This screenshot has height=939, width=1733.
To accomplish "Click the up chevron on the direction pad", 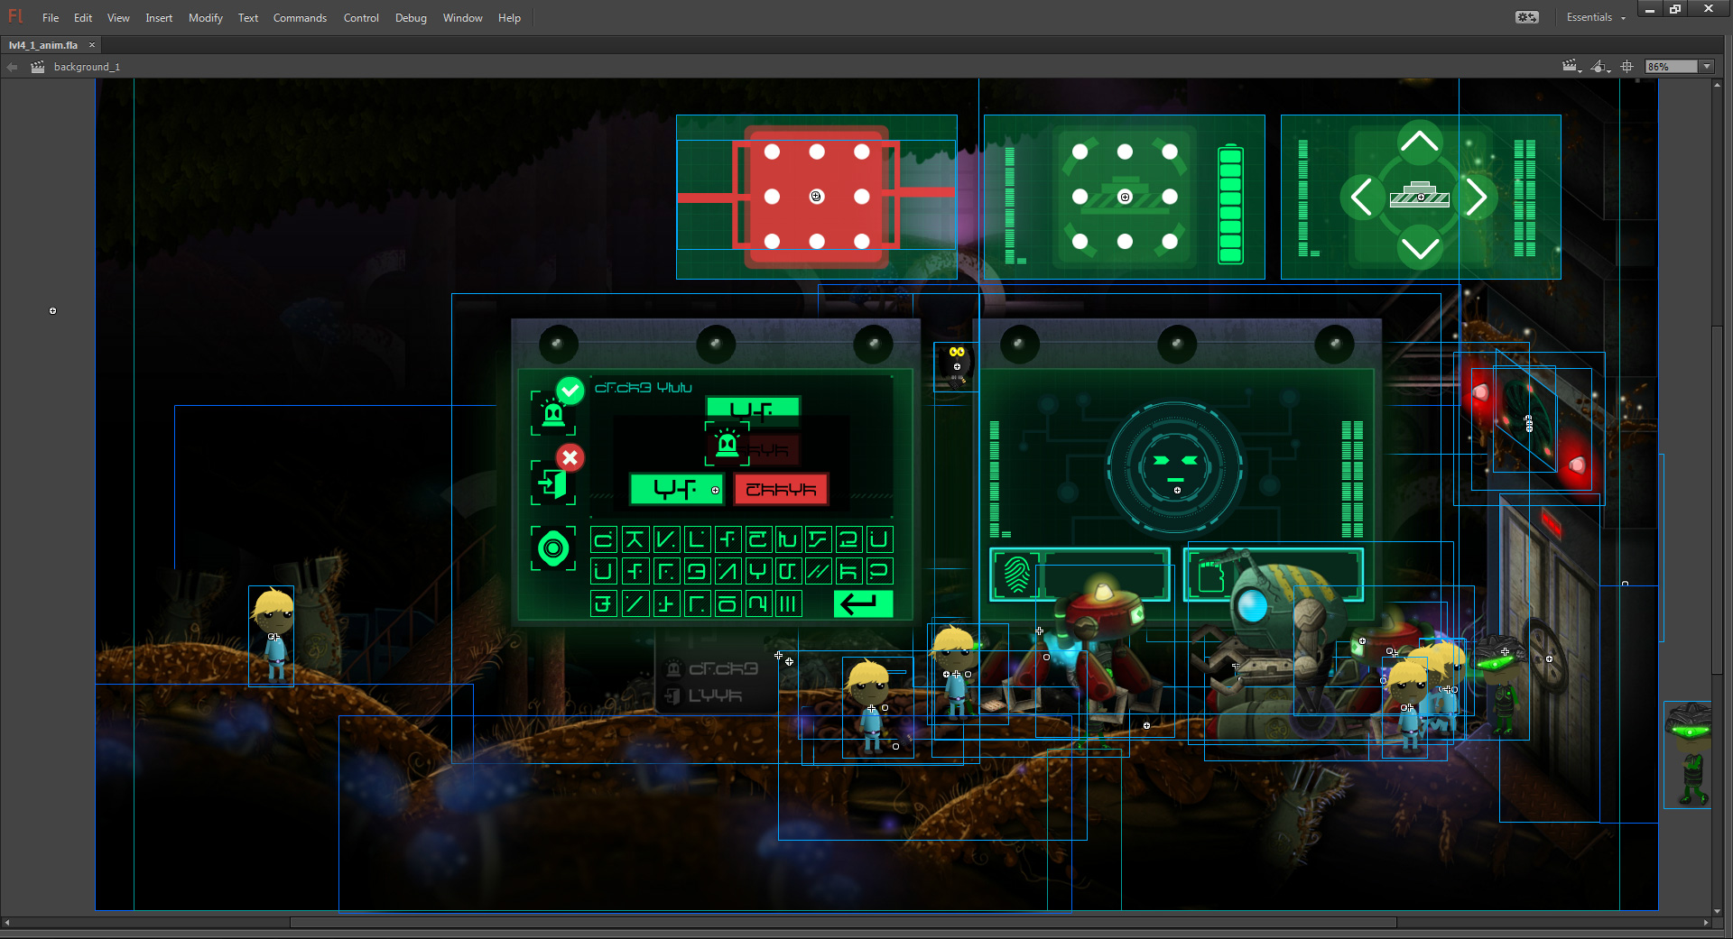I will click(x=1420, y=142).
